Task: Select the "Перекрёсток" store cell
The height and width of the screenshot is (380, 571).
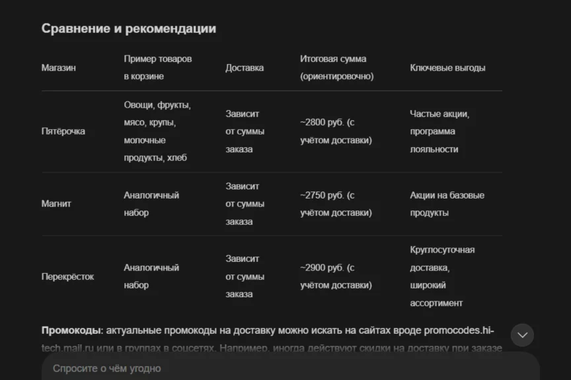Action: click(x=67, y=276)
